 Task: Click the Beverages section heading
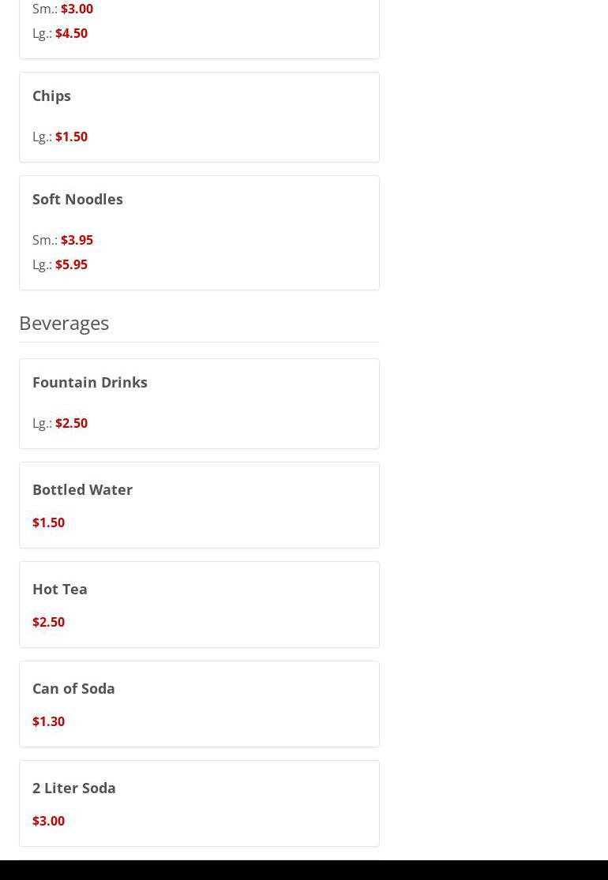point(64,323)
